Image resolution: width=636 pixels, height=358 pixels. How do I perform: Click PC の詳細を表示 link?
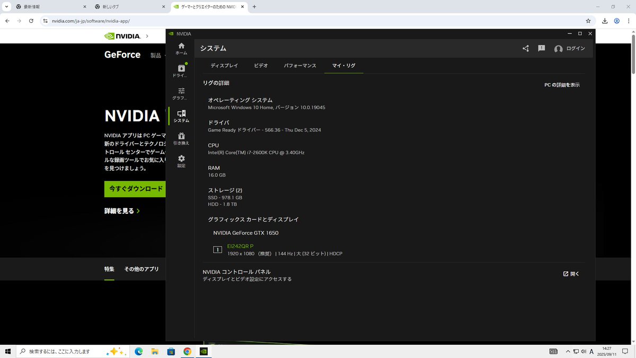tap(562, 85)
